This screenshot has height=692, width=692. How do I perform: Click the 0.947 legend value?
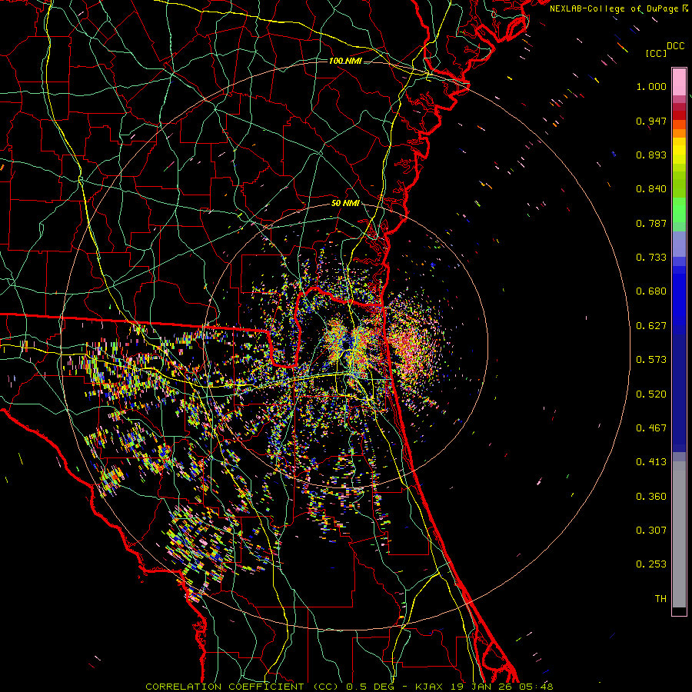pos(651,121)
